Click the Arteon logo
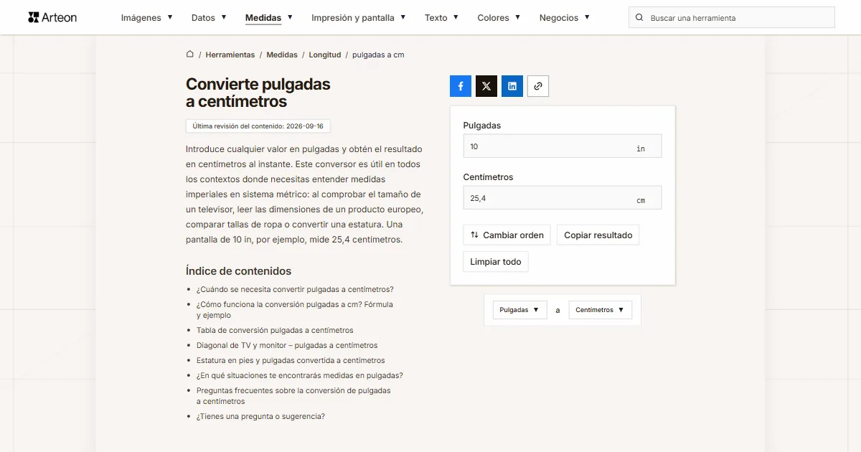861x452 pixels. point(52,17)
